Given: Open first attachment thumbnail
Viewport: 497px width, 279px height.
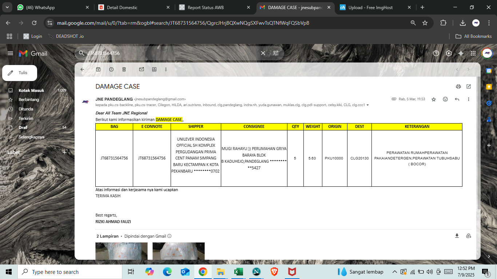Looking at the screenshot, I should point(122,251).
